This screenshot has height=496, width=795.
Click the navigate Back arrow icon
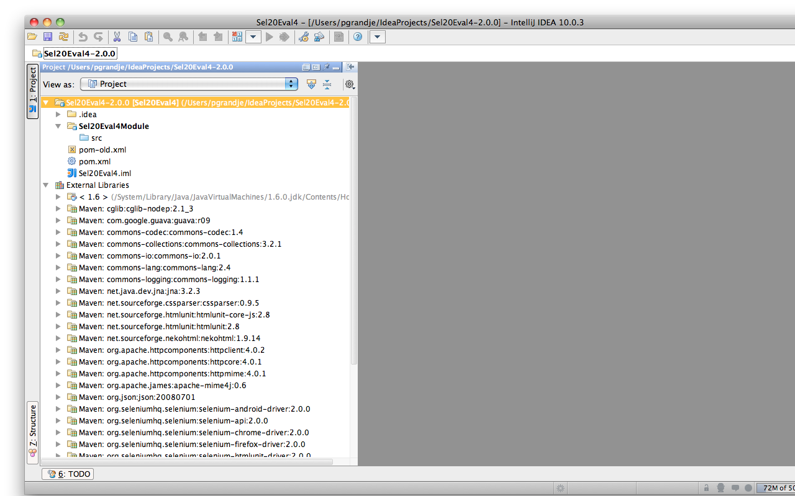(202, 37)
